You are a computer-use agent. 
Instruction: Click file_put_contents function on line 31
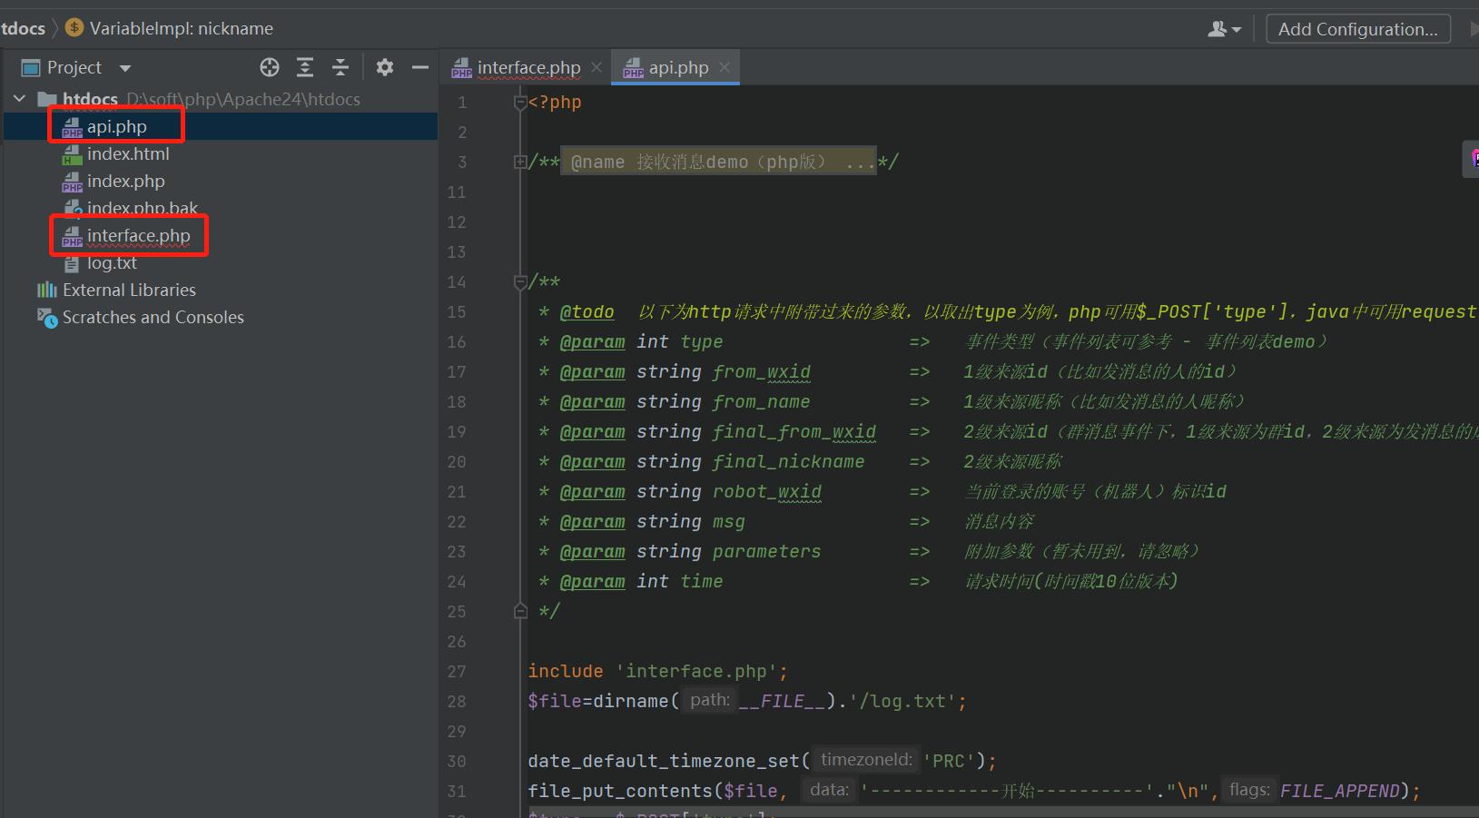pyautogui.click(x=620, y=792)
